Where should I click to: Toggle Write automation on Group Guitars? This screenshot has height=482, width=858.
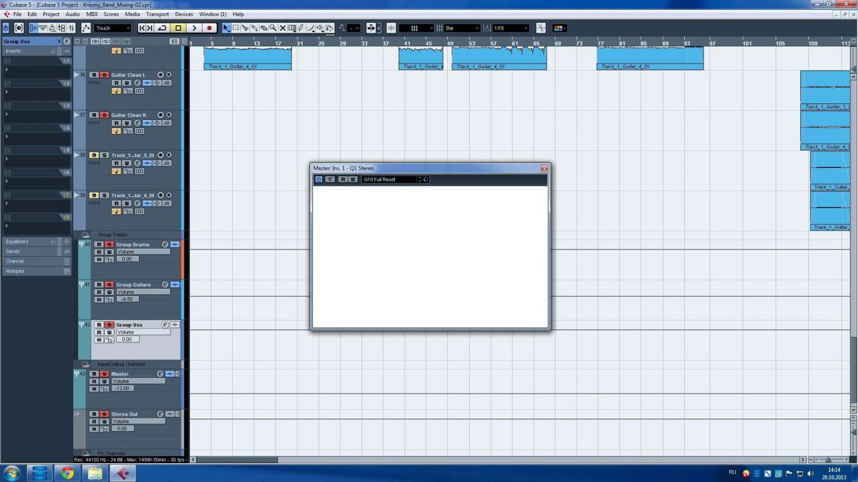coord(109,292)
